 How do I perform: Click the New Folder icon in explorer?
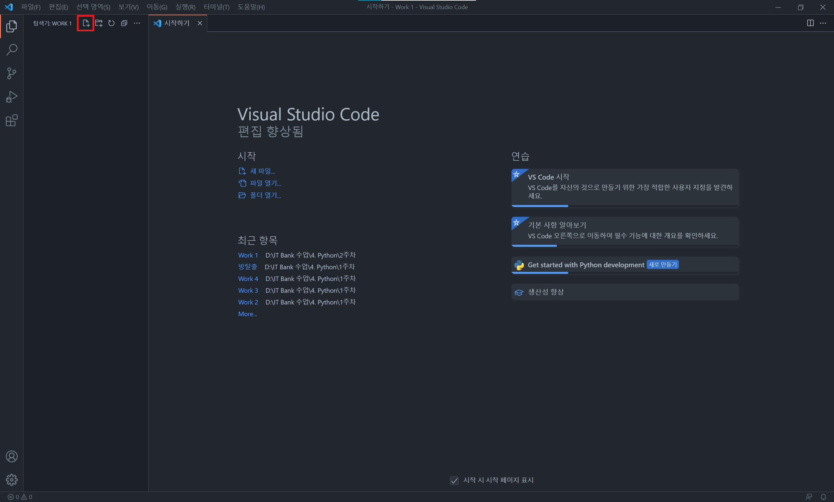tap(99, 23)
